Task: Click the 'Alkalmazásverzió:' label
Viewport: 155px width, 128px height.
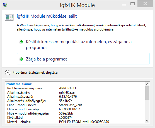Action: (20, 97)
